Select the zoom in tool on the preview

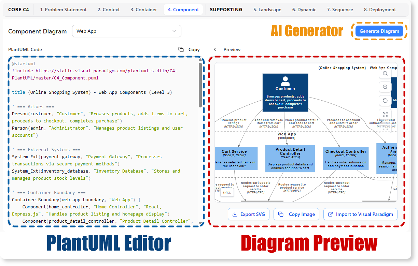pyautogui.click(x=385, y=73)
